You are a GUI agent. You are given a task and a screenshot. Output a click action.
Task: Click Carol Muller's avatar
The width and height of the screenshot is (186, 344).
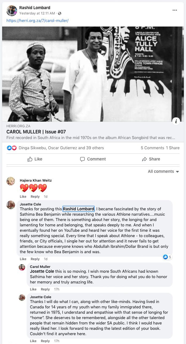(22, 267)
